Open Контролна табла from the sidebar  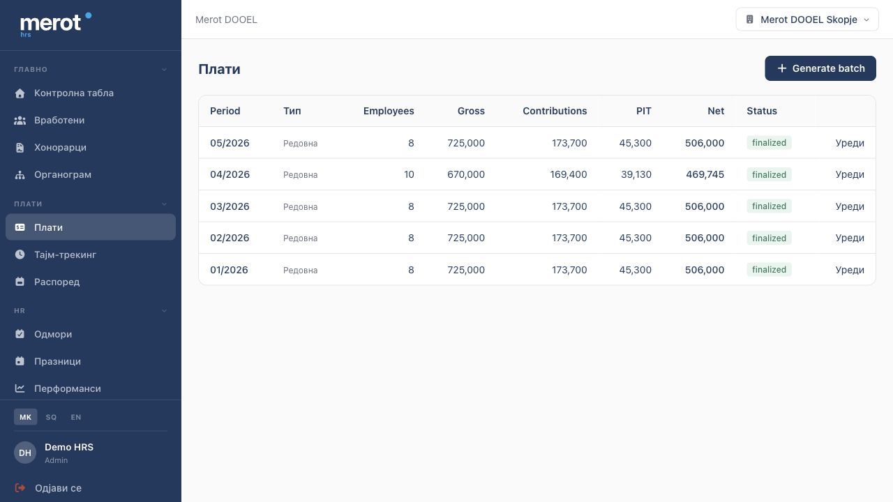[x=91, y=93]
